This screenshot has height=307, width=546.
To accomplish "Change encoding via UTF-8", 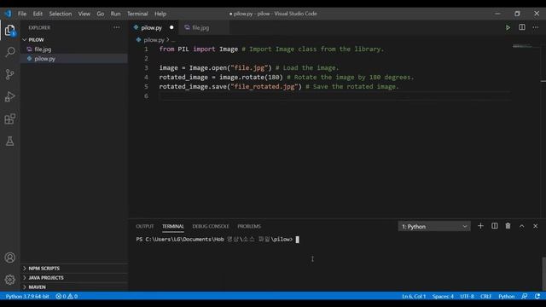I will pyautogui.click(x=467, y=296).
